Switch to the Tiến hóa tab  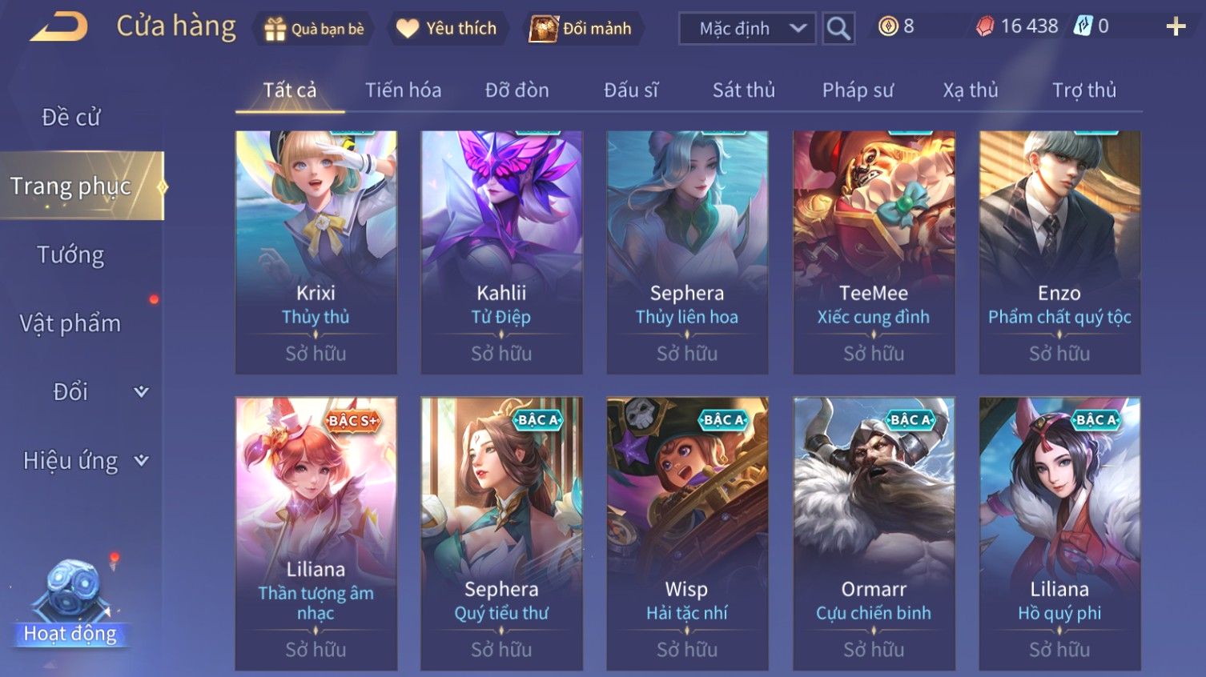pyautogui.click(x=404, y=90)
